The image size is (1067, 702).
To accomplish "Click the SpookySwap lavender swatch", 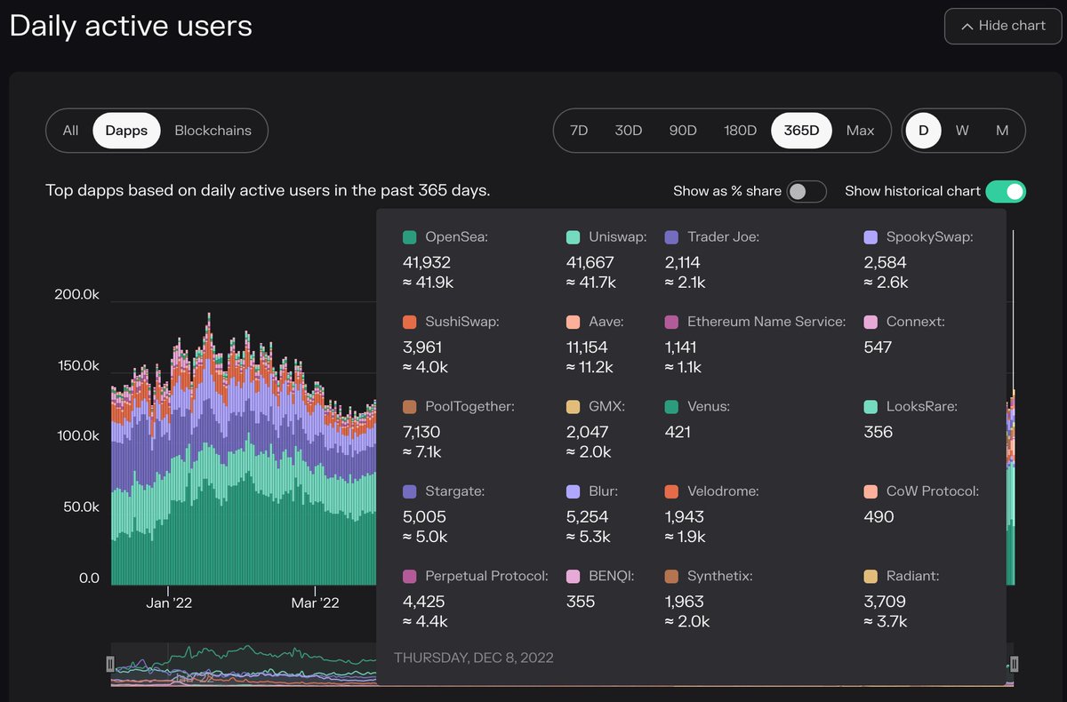I will coord(870,237).
